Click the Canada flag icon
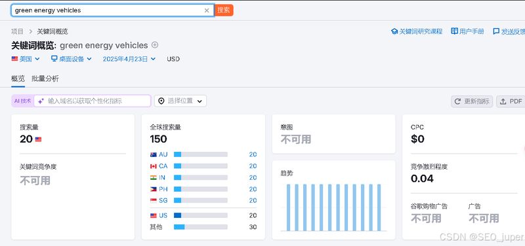525x246 pixels. click(154, 166)
